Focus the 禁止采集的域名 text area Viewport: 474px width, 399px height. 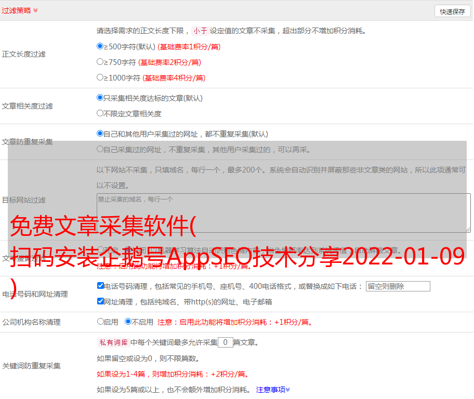click(x=284, y=213)
